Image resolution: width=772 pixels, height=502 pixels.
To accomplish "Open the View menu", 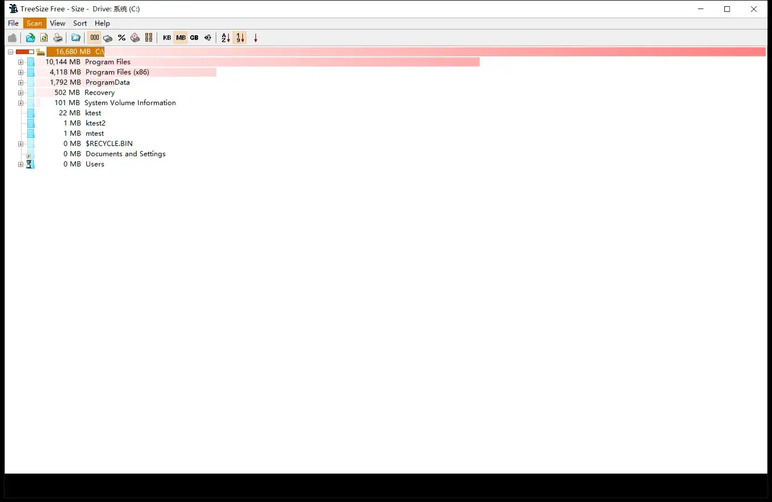I will (57, 23).
